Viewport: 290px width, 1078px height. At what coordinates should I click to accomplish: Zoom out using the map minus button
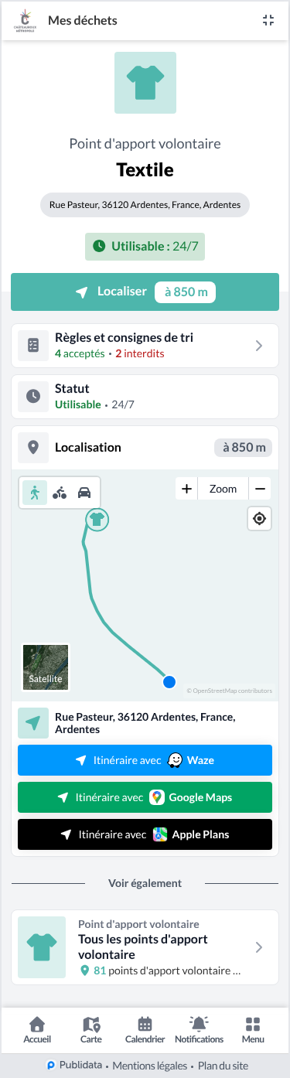coord(261,489)
